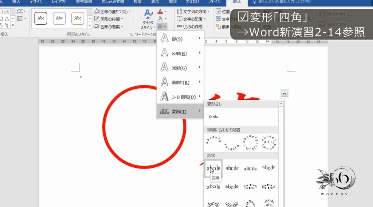Switch to the 開発 tab
Image resolution: width=373 pixels, height=207 pixels.
[172, 2]
